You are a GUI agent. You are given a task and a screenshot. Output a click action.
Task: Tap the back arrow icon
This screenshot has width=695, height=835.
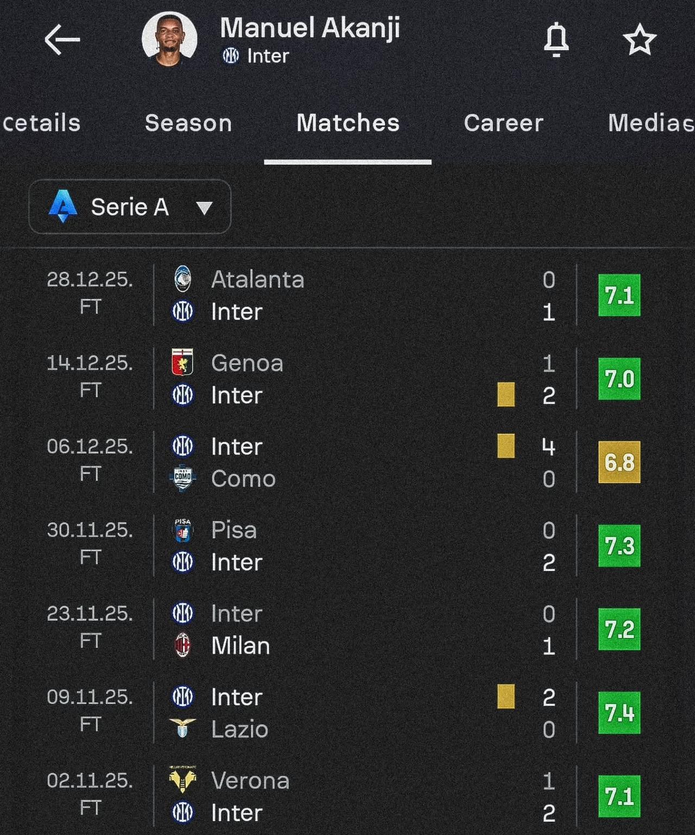62,40
